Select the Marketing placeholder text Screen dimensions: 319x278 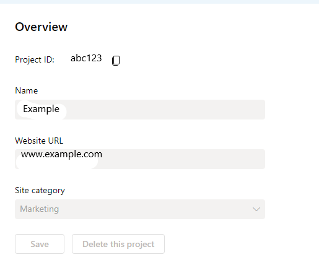coord(40,209)
